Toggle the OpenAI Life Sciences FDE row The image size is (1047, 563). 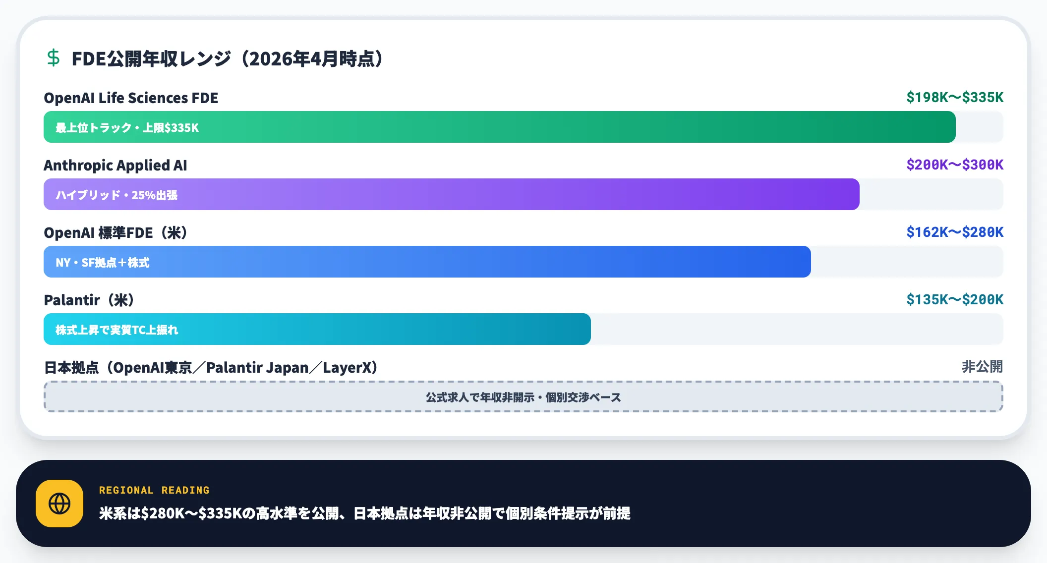pos(131,98)
